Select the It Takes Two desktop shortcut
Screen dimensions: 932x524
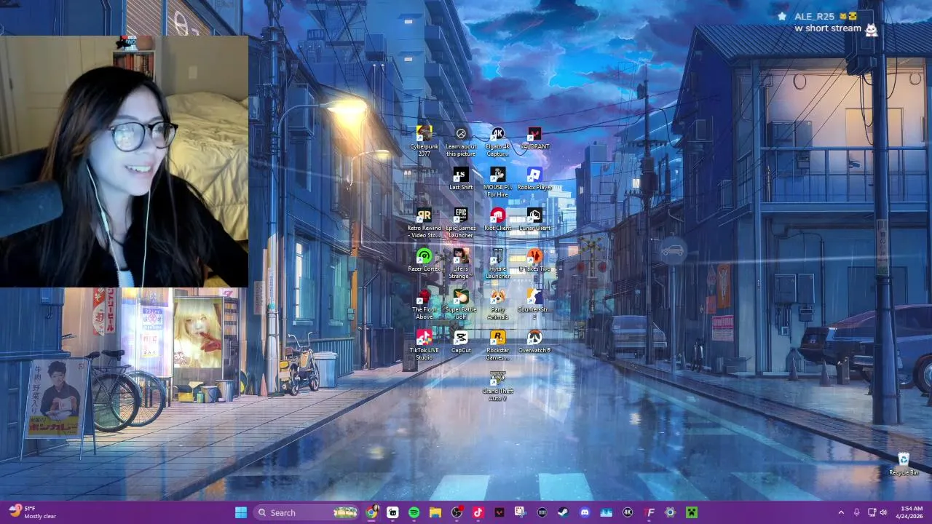point(534,260)
